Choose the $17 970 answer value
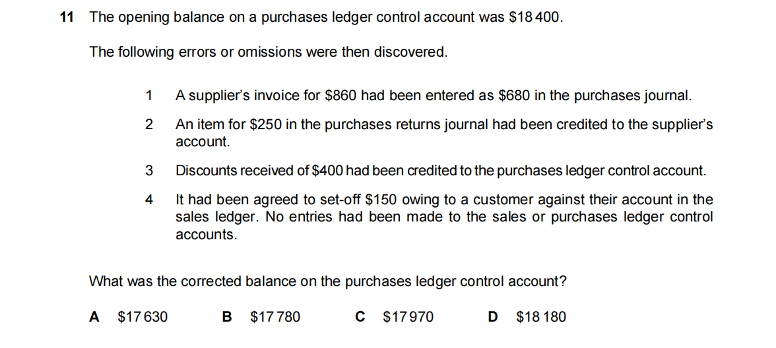This screenshot has height=348, width=776. [x=408, y=317]
